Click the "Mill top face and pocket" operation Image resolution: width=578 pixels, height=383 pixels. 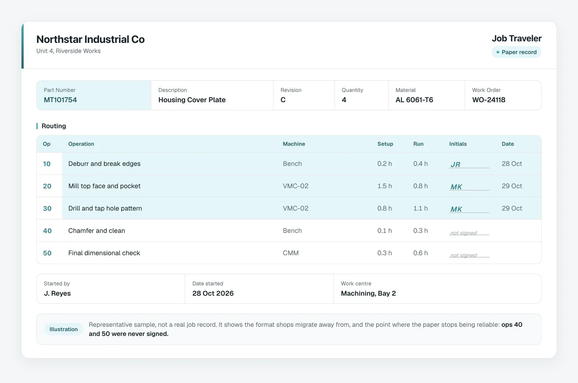tap(104, 186)
